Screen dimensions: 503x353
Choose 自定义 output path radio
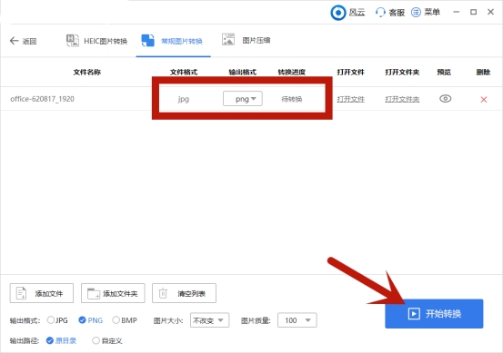coord(96,340)
